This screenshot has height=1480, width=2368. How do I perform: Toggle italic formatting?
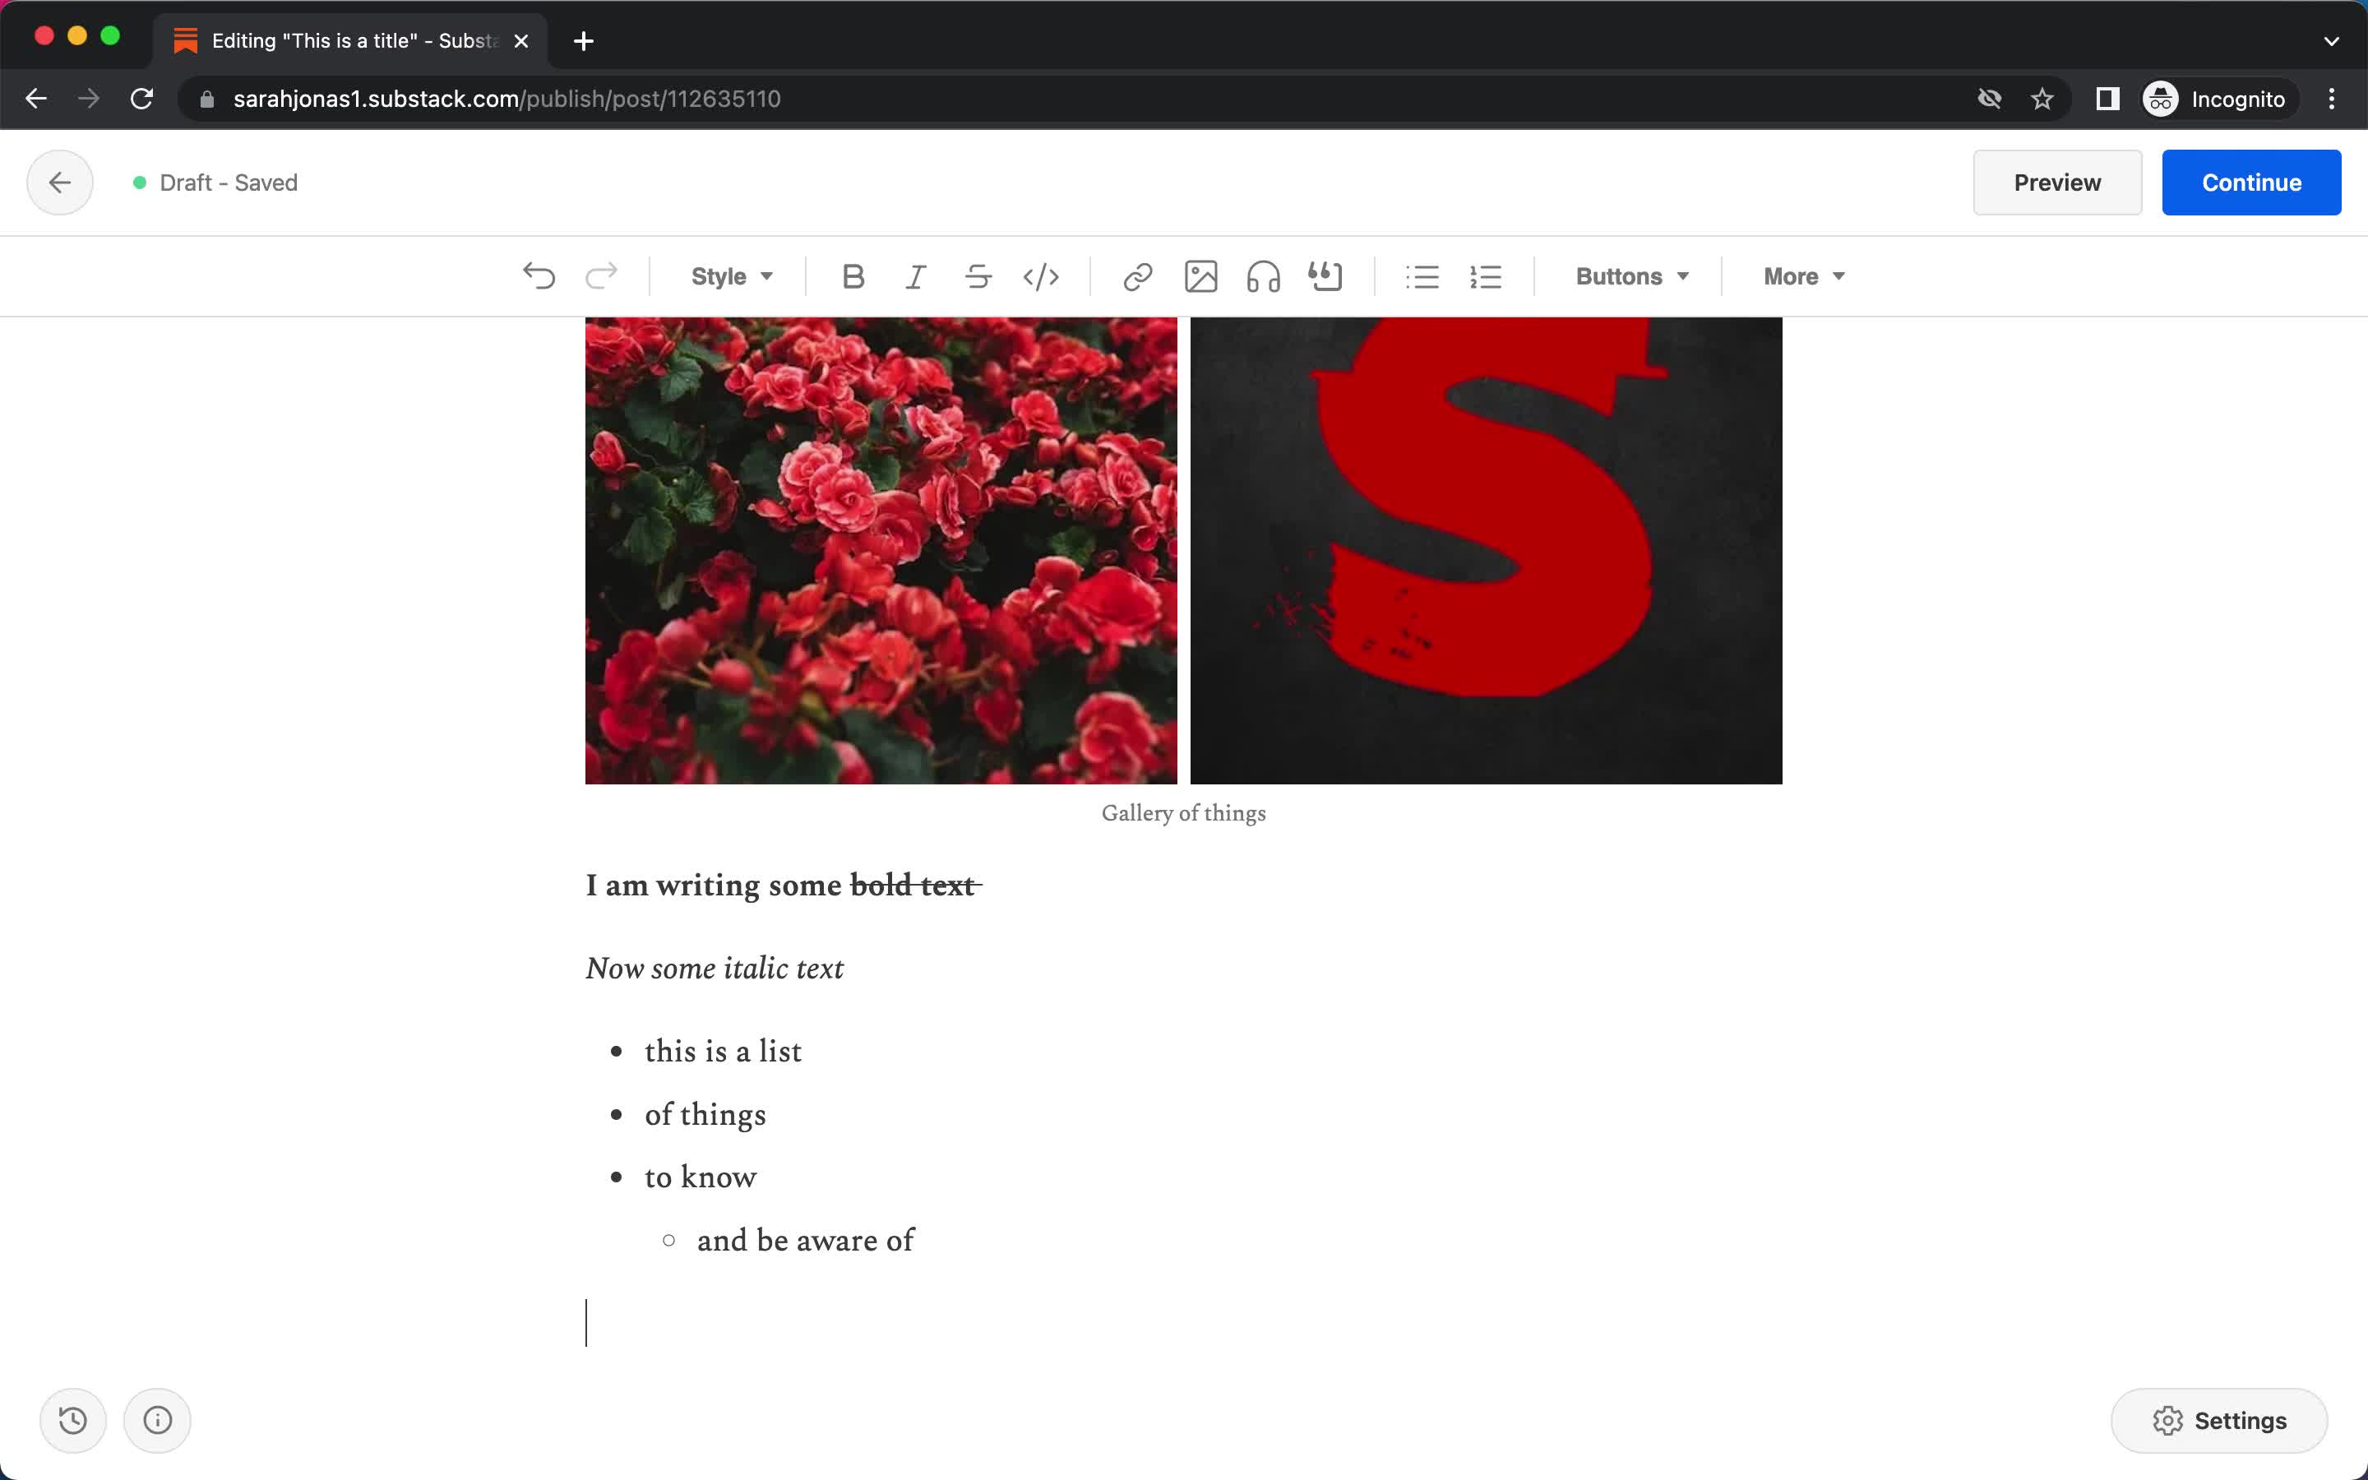[x=915, y=276]
